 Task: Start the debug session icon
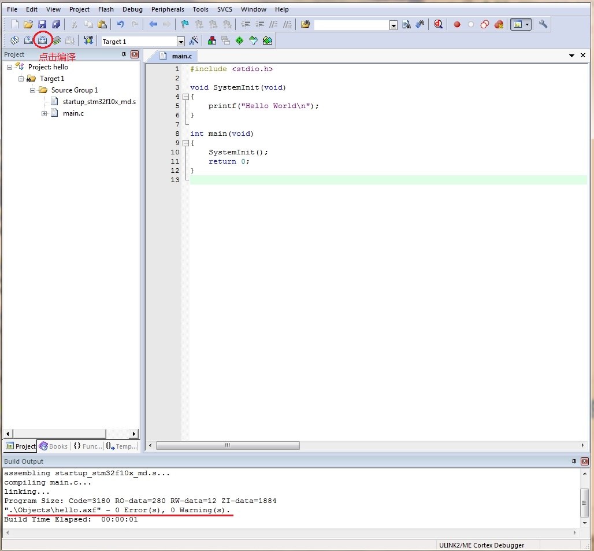click(438, 24)
